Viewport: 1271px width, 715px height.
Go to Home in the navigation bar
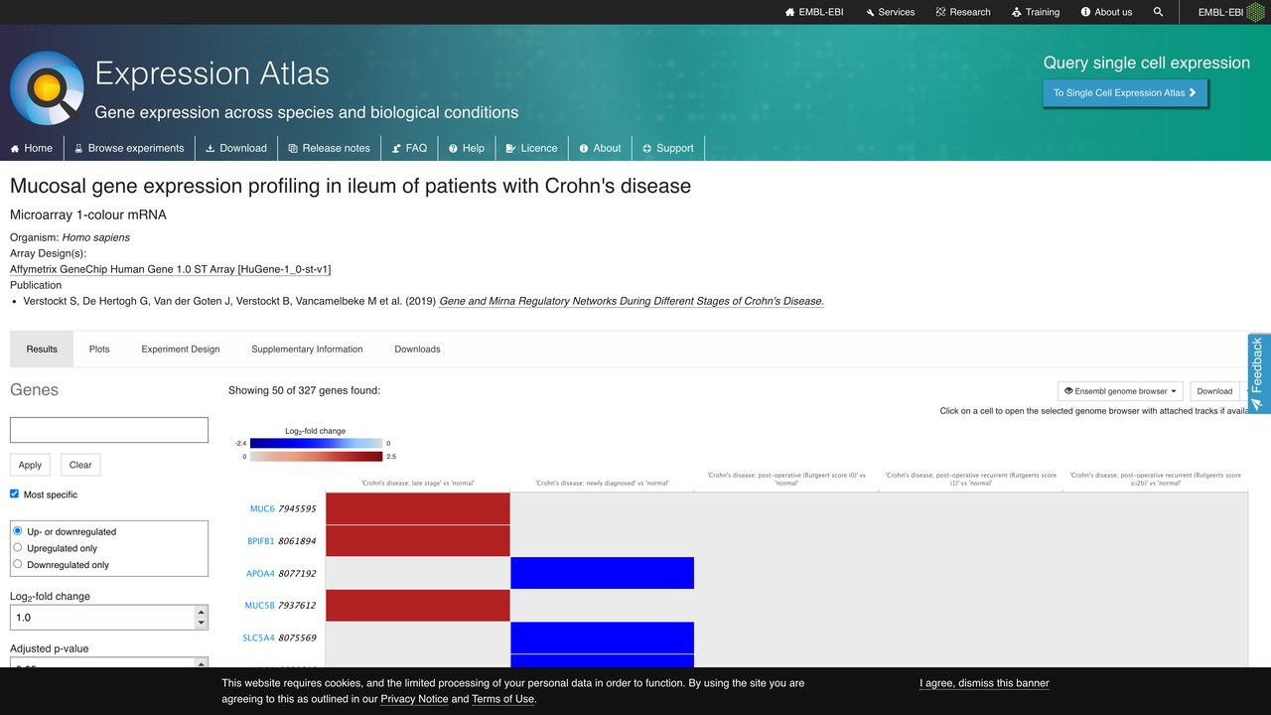click(x=32, y=148)
